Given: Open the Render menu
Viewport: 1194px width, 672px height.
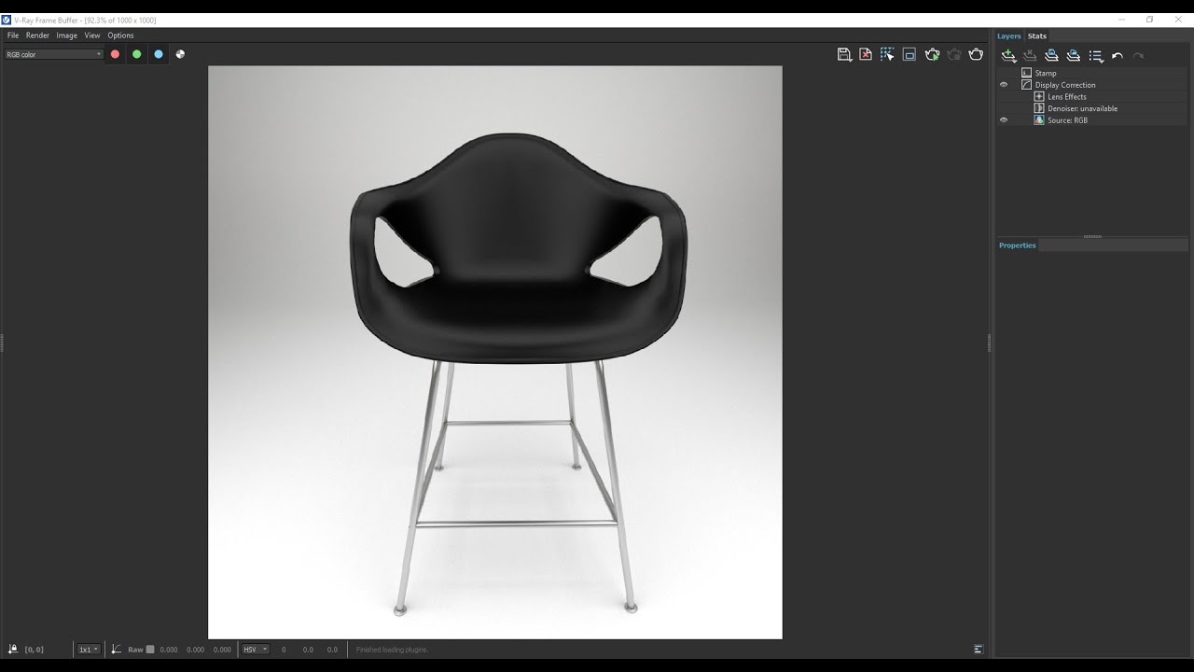Looking at the screenshot, I should point(37,35).
